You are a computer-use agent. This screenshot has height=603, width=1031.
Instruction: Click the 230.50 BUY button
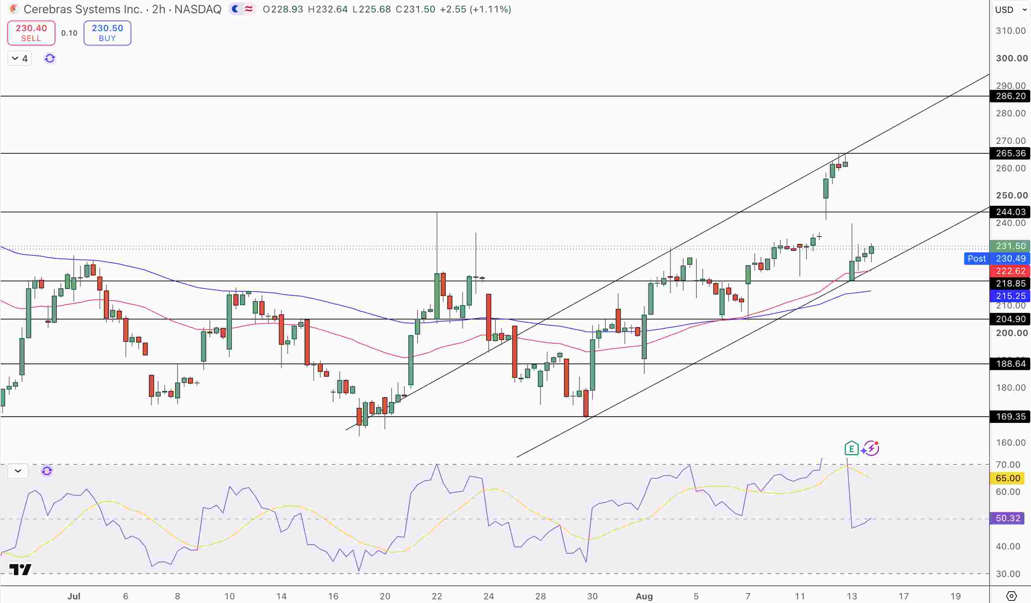pyautogui.click(x=107, y=33)
